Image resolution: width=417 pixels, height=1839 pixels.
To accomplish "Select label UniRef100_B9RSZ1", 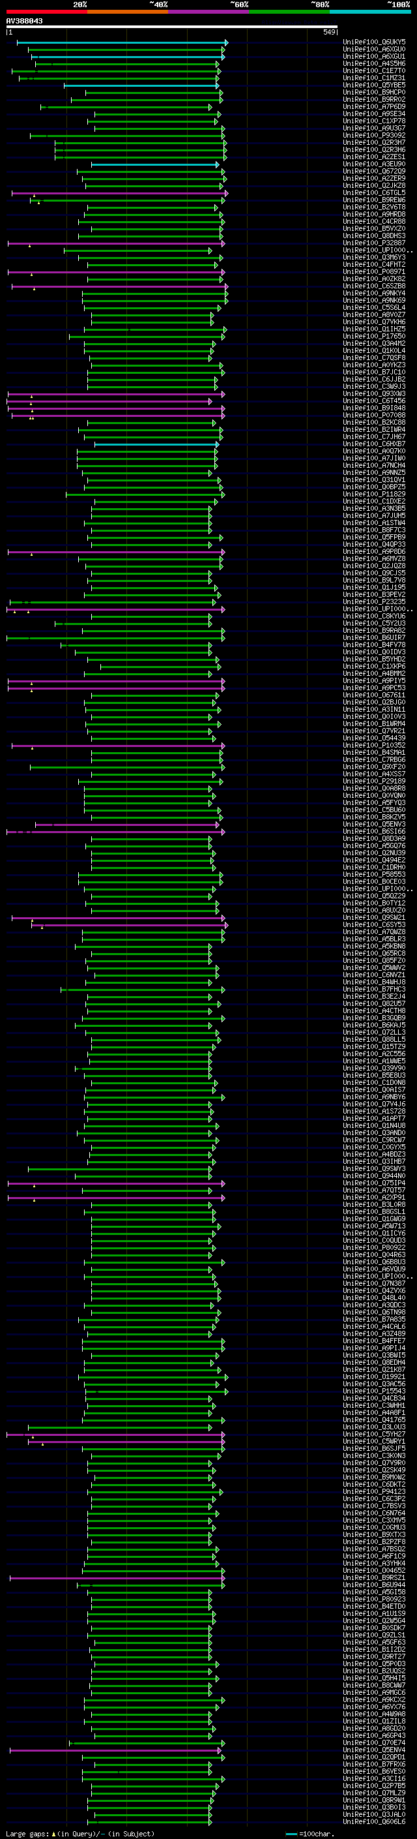I will coord(374,1577).
